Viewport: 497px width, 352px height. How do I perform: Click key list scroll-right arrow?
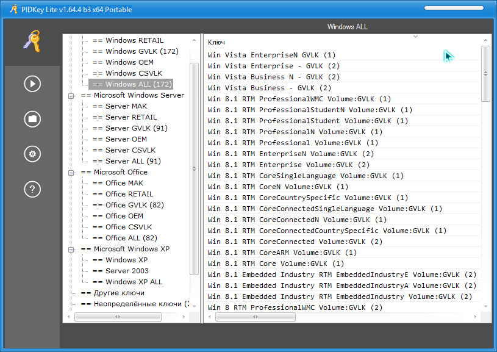point(475,317)
